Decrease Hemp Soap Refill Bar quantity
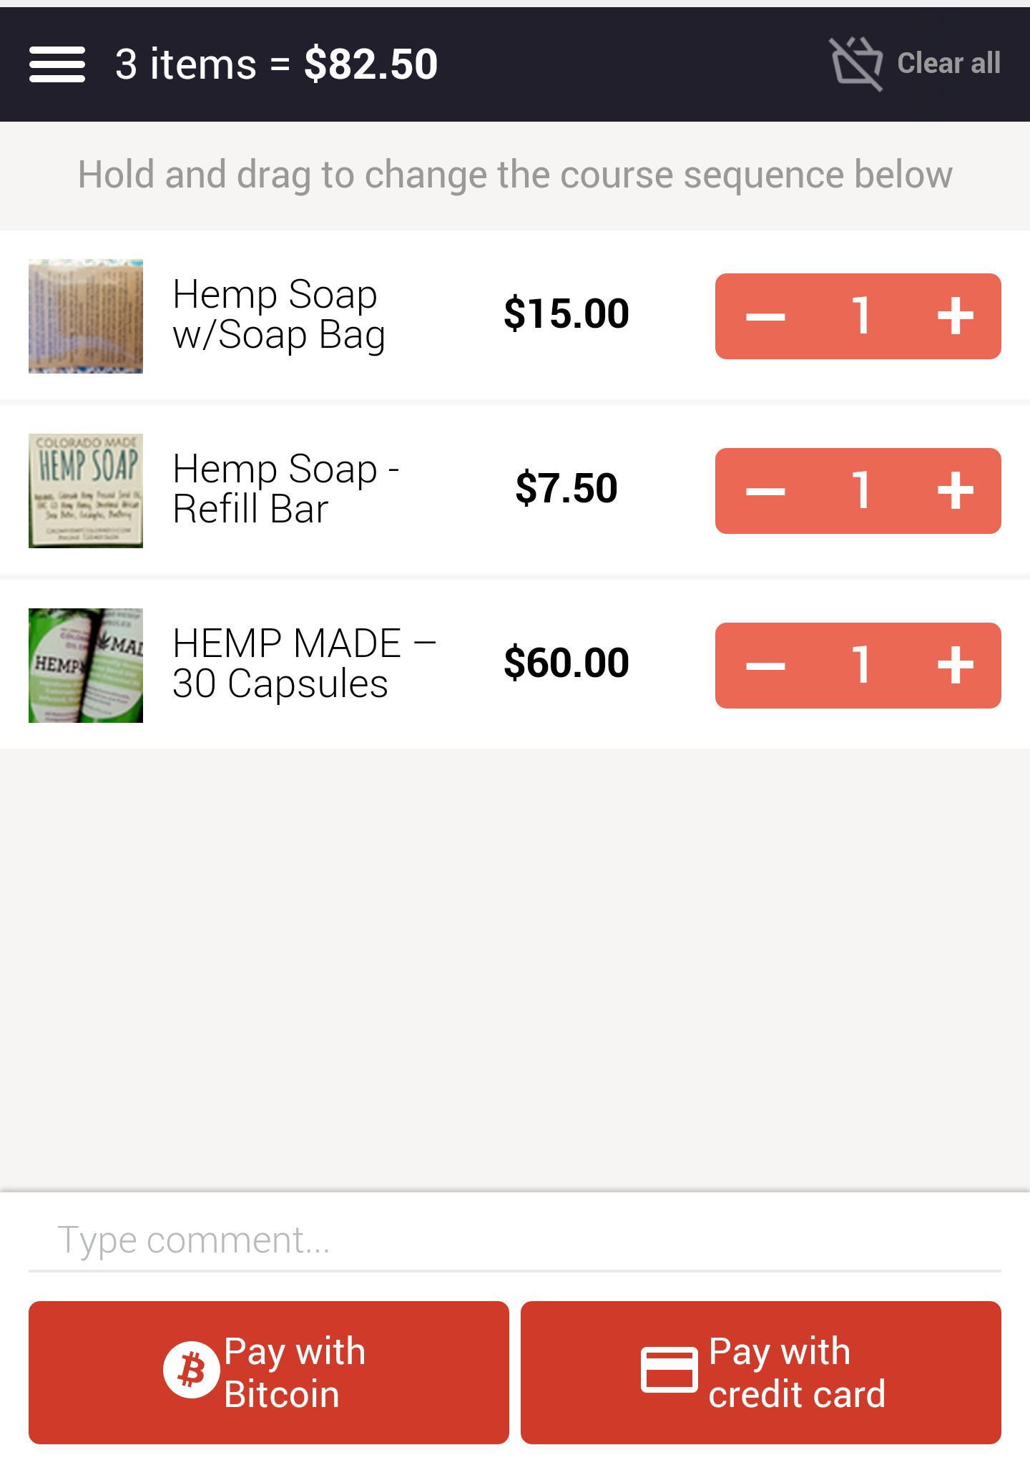Viewport: 1030px width, 1460px height. click(765, 490)
